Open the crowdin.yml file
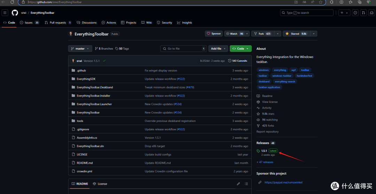 84,171
